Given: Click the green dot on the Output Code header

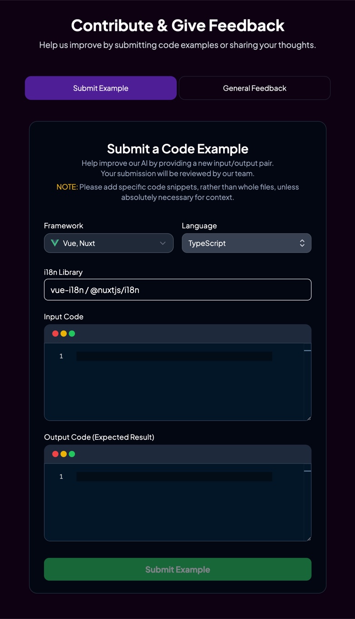Looking at the screenshot, I should pos(71,453).
